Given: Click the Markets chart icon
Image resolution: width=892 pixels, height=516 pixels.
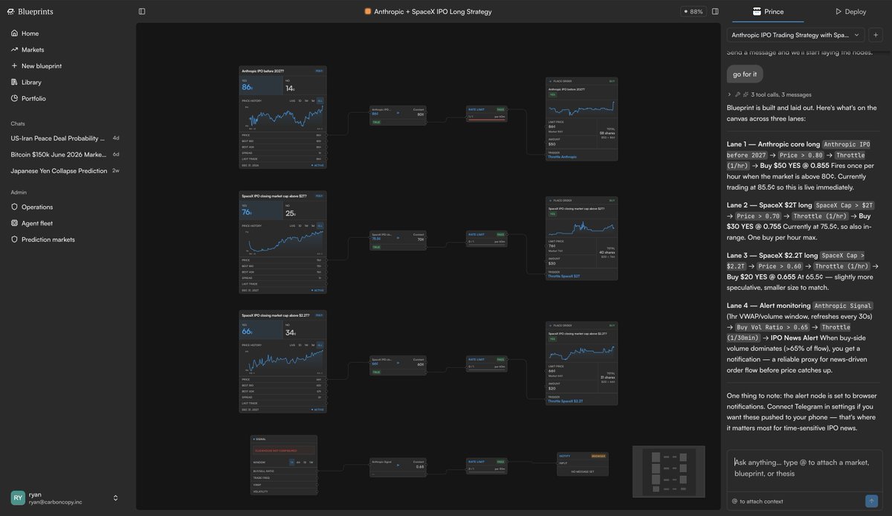Looking at the screenshot, I should (14, 50).
